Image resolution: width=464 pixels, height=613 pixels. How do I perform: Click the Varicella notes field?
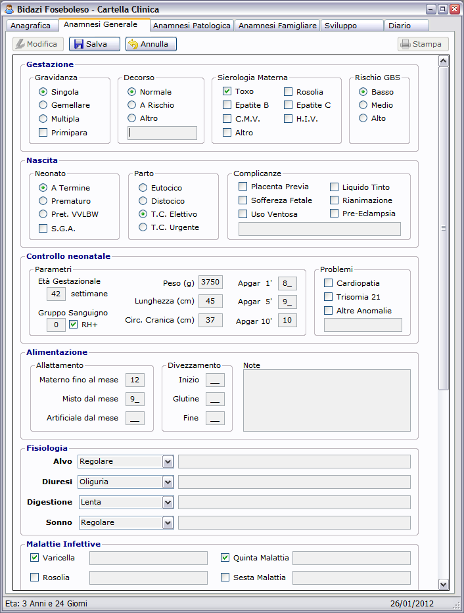click(x=149, y=558)
